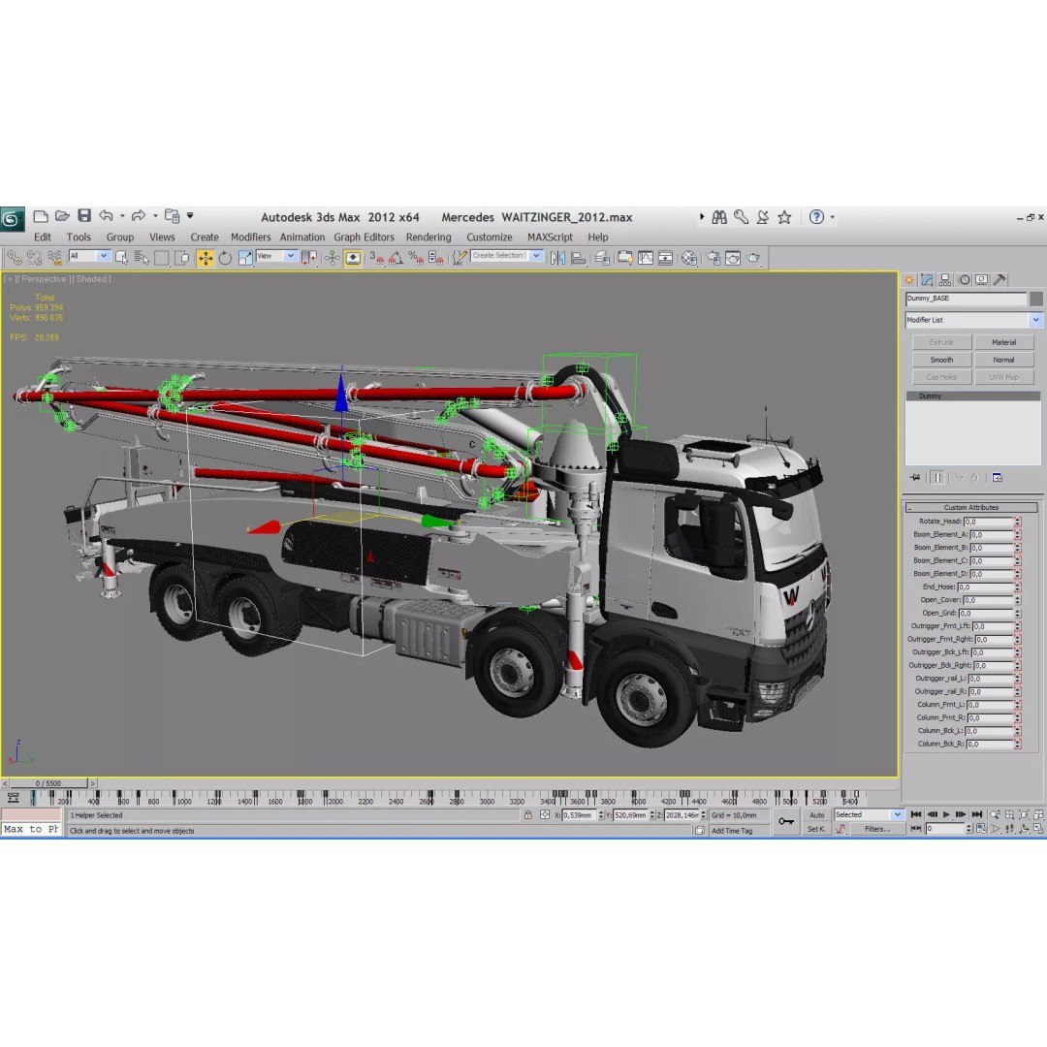This screenshot has height=1047, width=1047.
Task: Open the Customize menu
Action: 489,238
